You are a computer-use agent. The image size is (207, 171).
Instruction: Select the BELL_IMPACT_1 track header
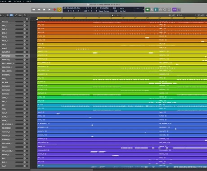[x=15, y=63]
